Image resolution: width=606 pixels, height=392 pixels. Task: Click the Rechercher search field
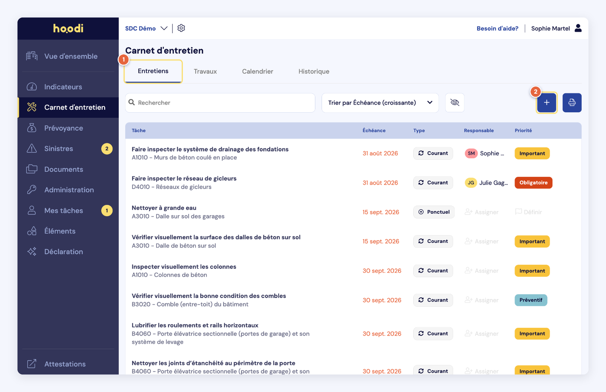click(x=220, y=103)
